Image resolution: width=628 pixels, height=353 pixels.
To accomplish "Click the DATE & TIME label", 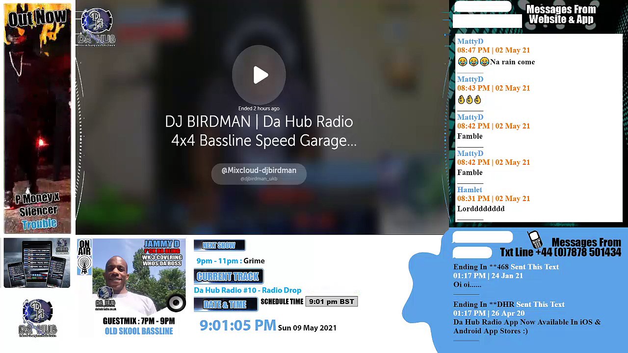I will (x=225, y=304).
